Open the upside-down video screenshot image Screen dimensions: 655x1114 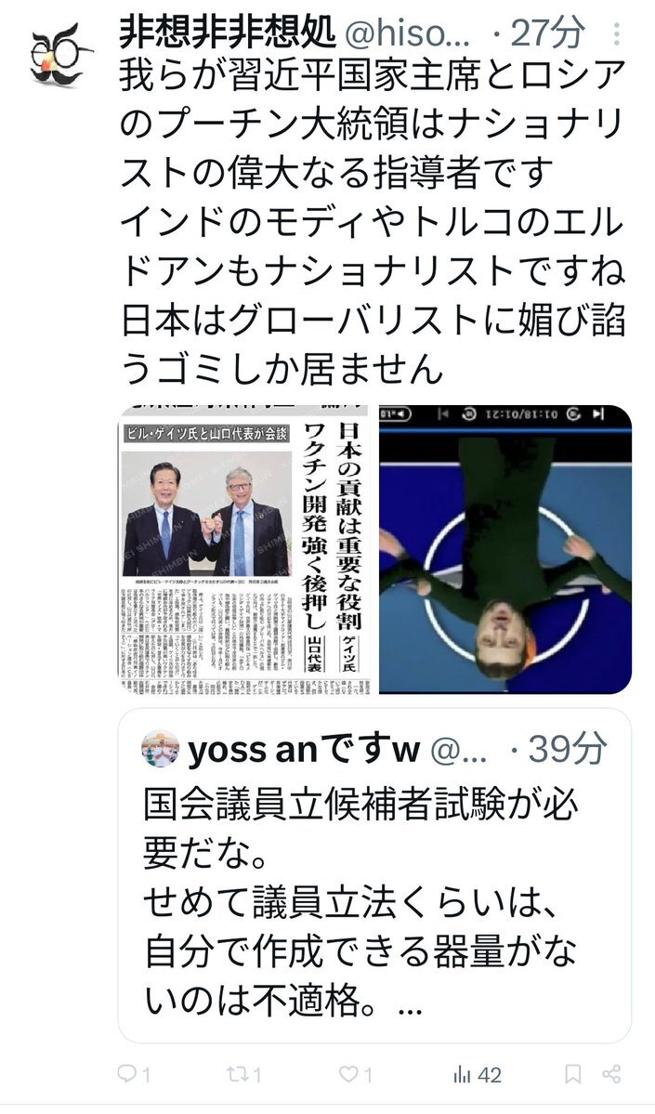coord(505,549)
